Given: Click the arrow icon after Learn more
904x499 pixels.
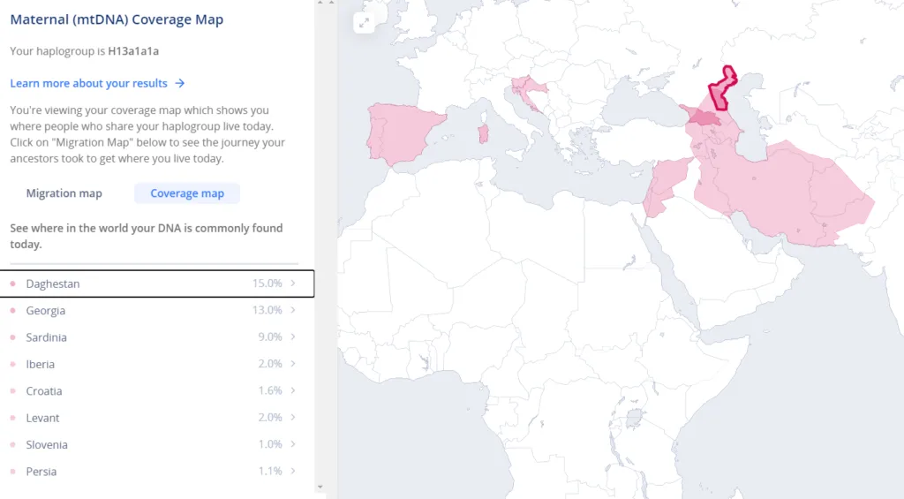Looking at the screenshot, I should pyautogui.click(x=180, y=83).
